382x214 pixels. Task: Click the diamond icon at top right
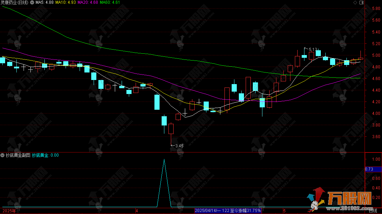click(355, 2)
